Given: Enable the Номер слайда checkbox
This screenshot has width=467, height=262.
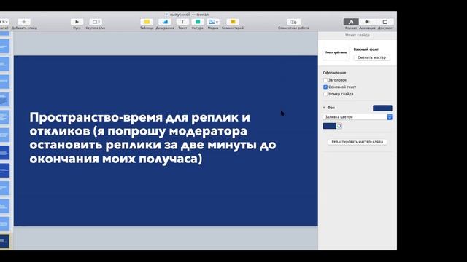Looking at the screenshot, I should [325, 94].
